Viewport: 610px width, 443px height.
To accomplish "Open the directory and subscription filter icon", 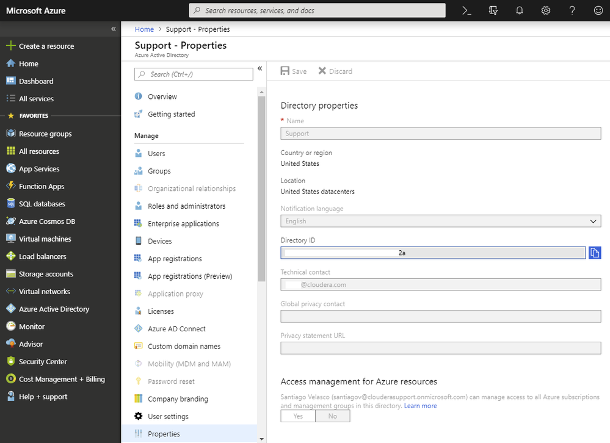I will tap(493, 10).
